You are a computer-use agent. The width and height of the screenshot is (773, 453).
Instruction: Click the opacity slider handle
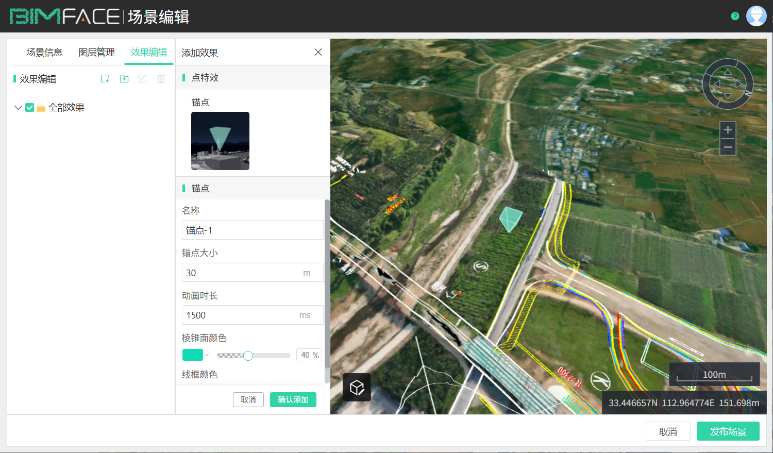(248, 356)
